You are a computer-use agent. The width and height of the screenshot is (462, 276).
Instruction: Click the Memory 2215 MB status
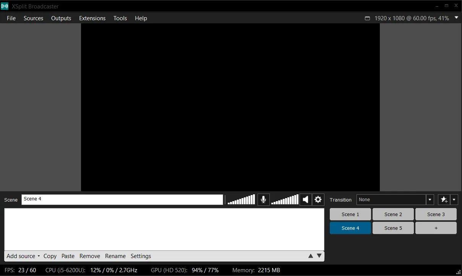click(256, 270)
